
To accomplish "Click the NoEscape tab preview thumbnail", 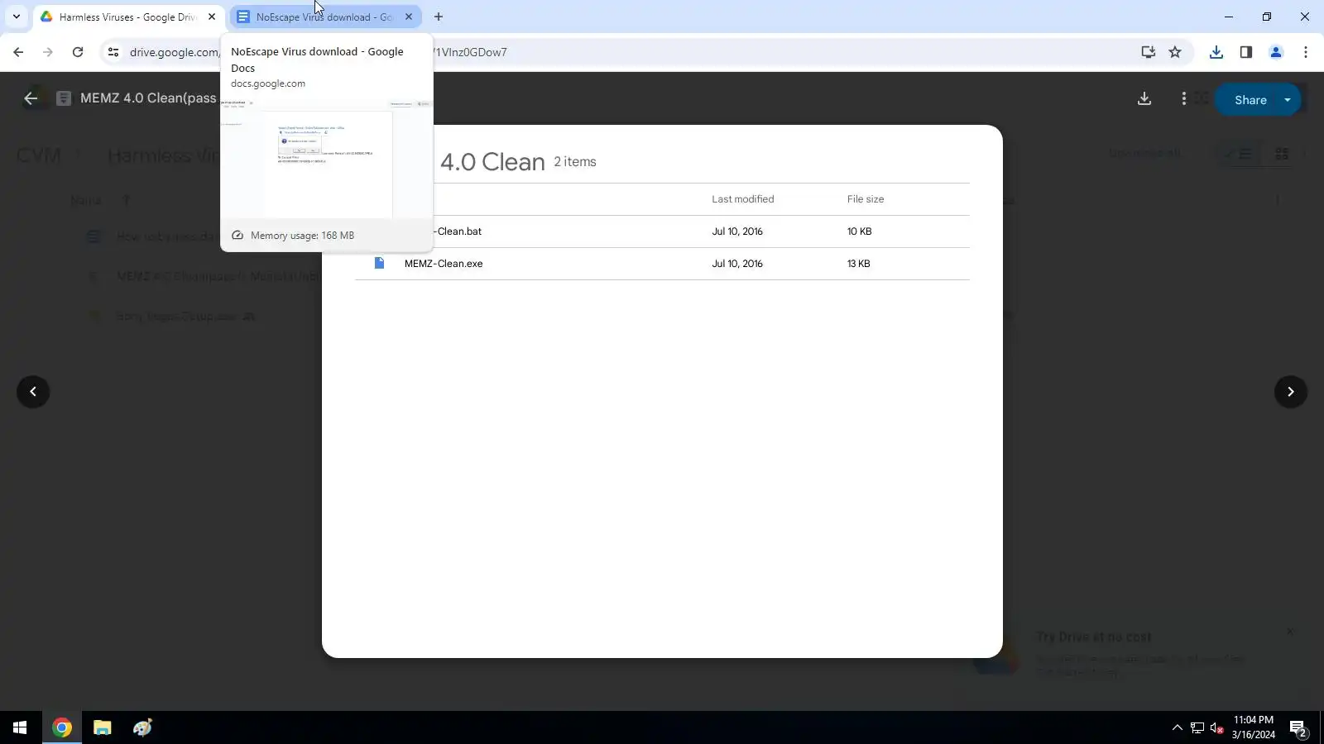I will (327, 159).
